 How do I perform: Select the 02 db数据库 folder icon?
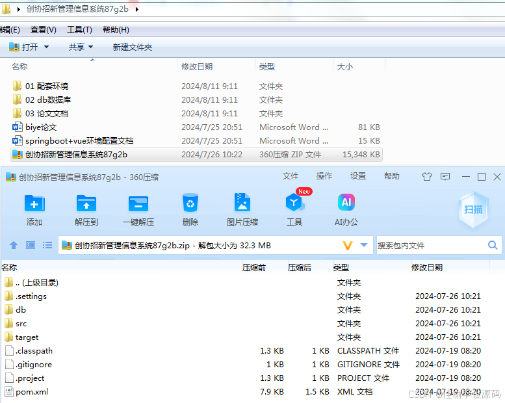click(17, 99)
